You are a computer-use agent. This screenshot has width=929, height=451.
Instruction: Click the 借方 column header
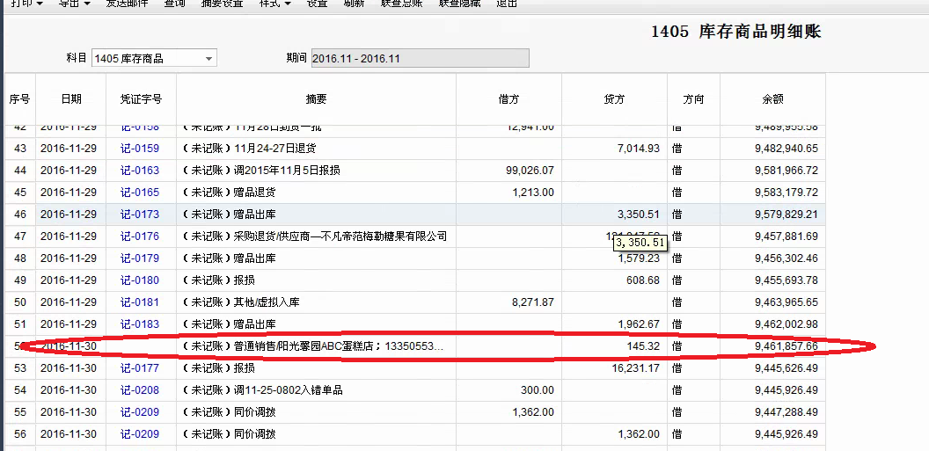point(509,99)
